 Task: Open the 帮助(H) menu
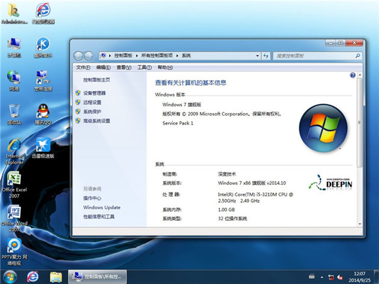pyautogui.click(x=165, y=67)
